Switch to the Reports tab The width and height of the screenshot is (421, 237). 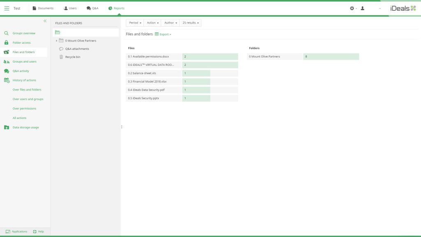click(x=116, y=8)
